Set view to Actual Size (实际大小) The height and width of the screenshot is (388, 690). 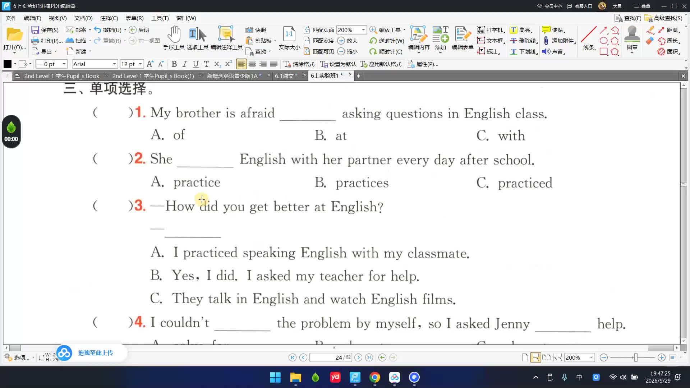tap(289, 38)
